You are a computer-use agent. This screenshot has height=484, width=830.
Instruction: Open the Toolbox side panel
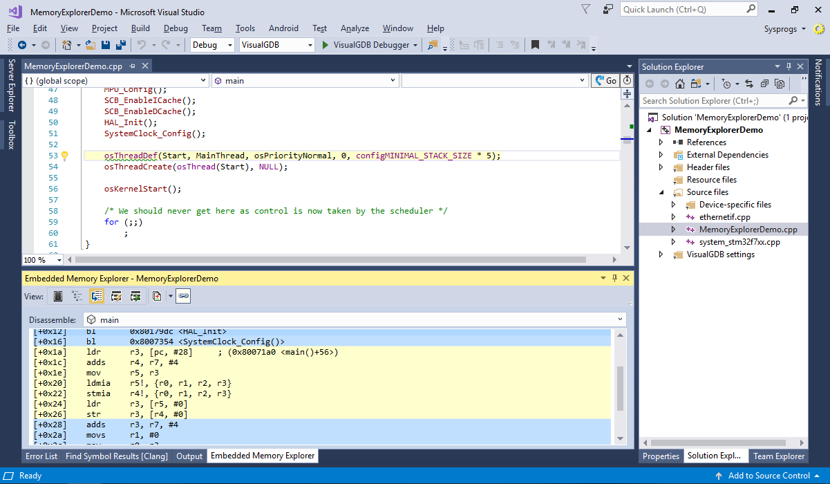click(x=11, y=134)
